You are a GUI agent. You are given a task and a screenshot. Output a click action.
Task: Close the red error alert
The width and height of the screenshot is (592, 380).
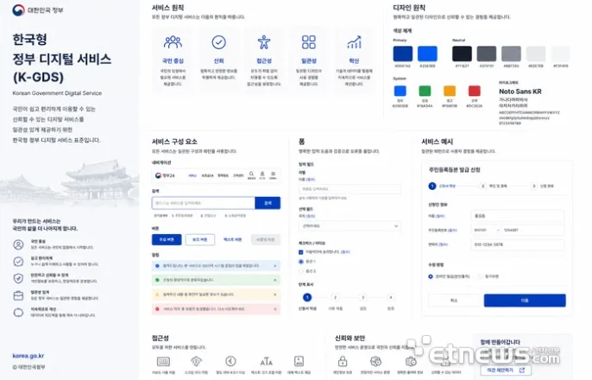274,308
